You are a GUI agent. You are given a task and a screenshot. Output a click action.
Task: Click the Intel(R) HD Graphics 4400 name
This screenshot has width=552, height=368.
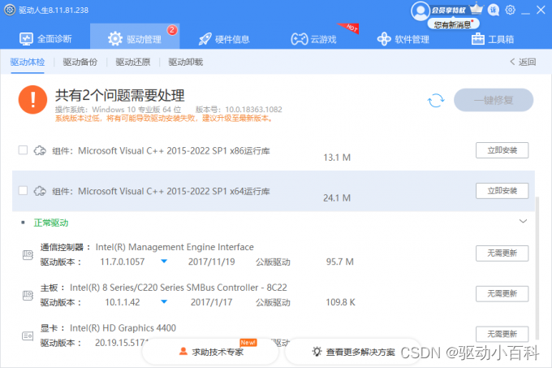point(123,328)
